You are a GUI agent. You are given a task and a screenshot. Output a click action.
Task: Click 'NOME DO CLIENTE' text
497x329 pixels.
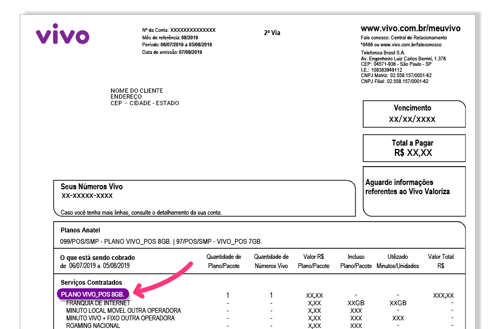(137, 91)
